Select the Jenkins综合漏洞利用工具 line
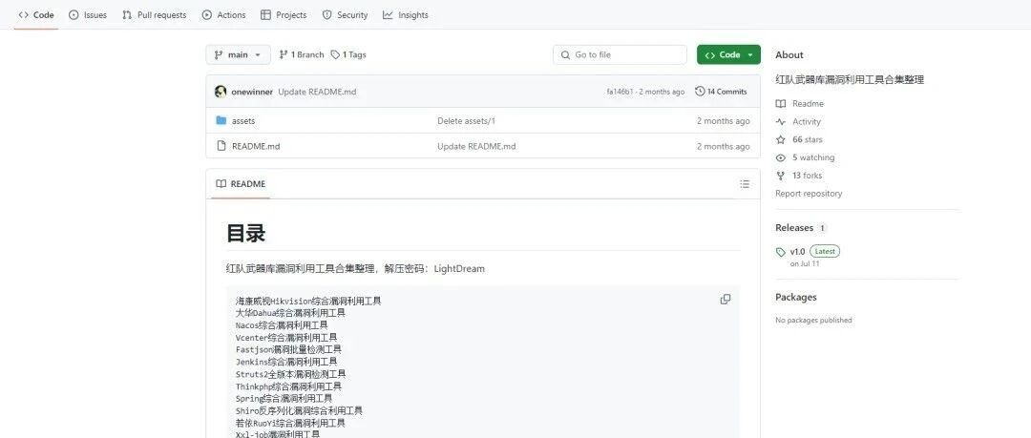 286,362
